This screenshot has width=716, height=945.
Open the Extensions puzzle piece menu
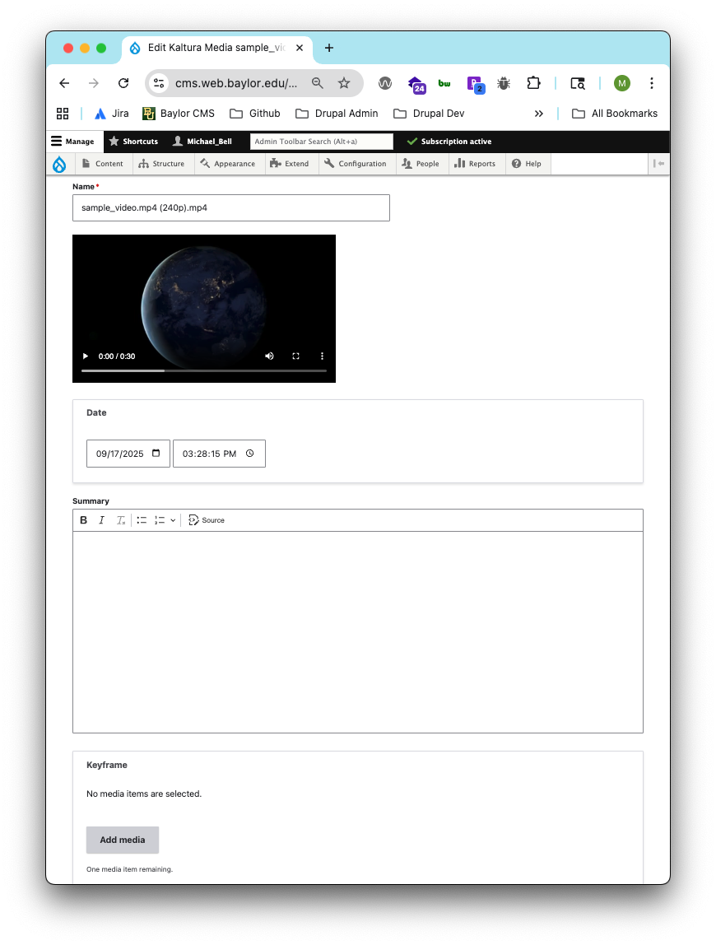[533, 83]
